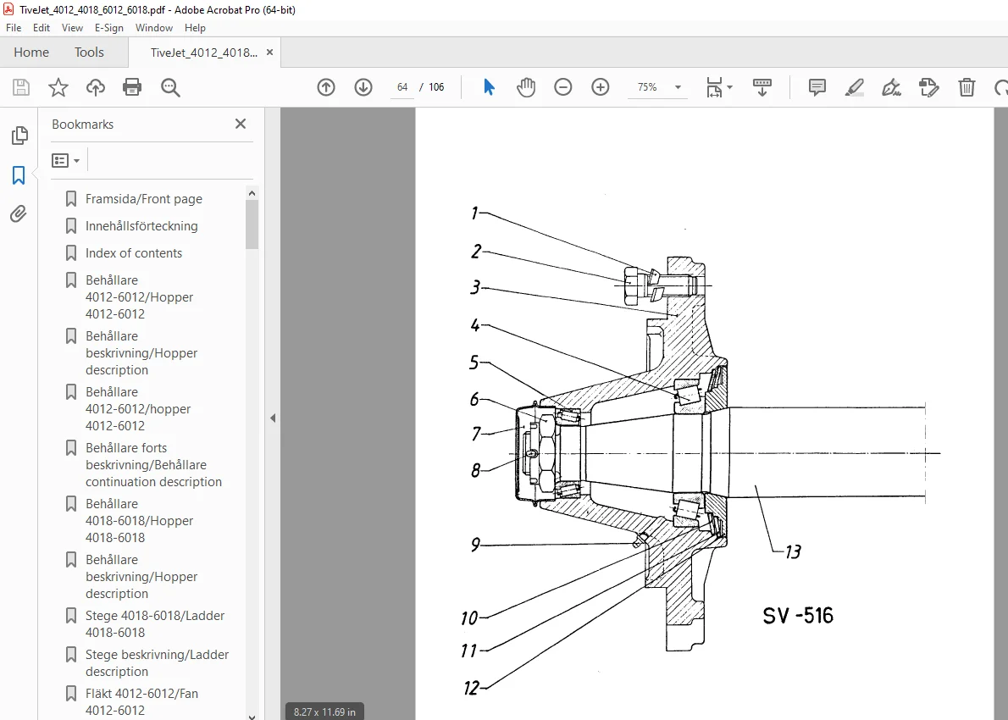Open Stege 4018-6018/Ladder bookmark

point(155,623)
